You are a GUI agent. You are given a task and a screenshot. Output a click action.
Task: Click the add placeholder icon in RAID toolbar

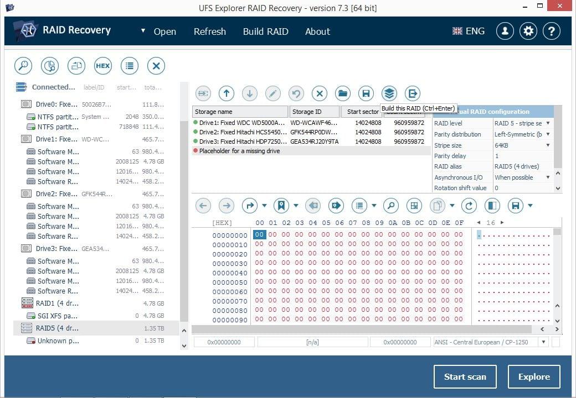pyautogui.click(x=203, y=93)
